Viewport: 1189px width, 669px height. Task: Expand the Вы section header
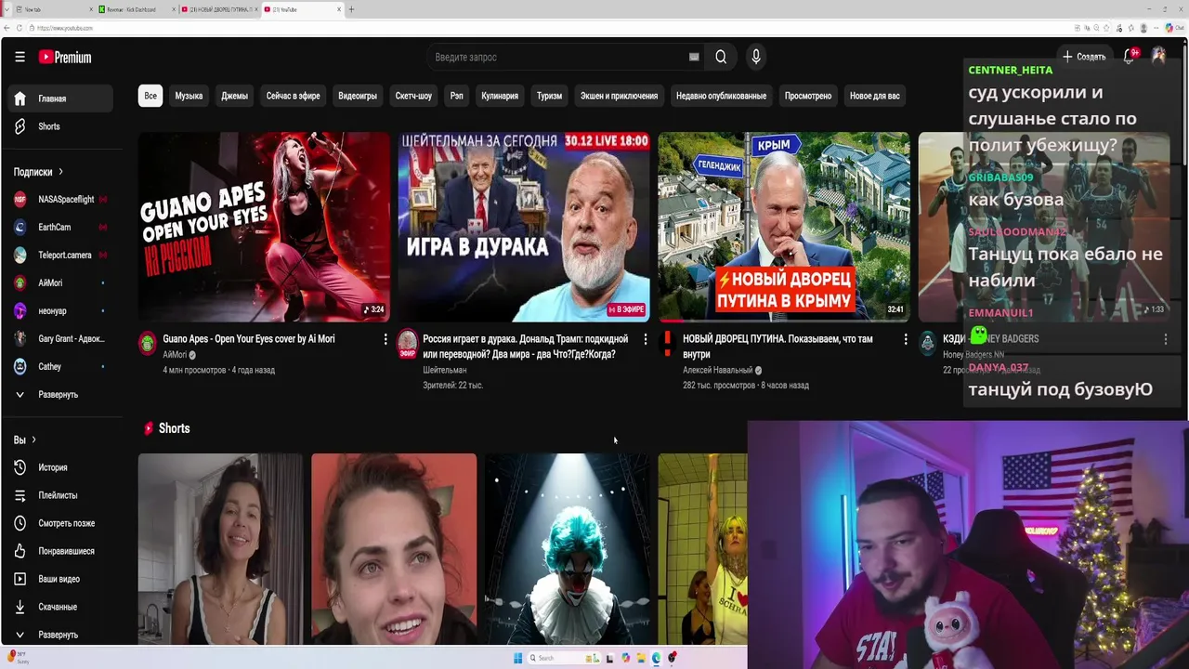pyautogui.click(x=24, y=439)
